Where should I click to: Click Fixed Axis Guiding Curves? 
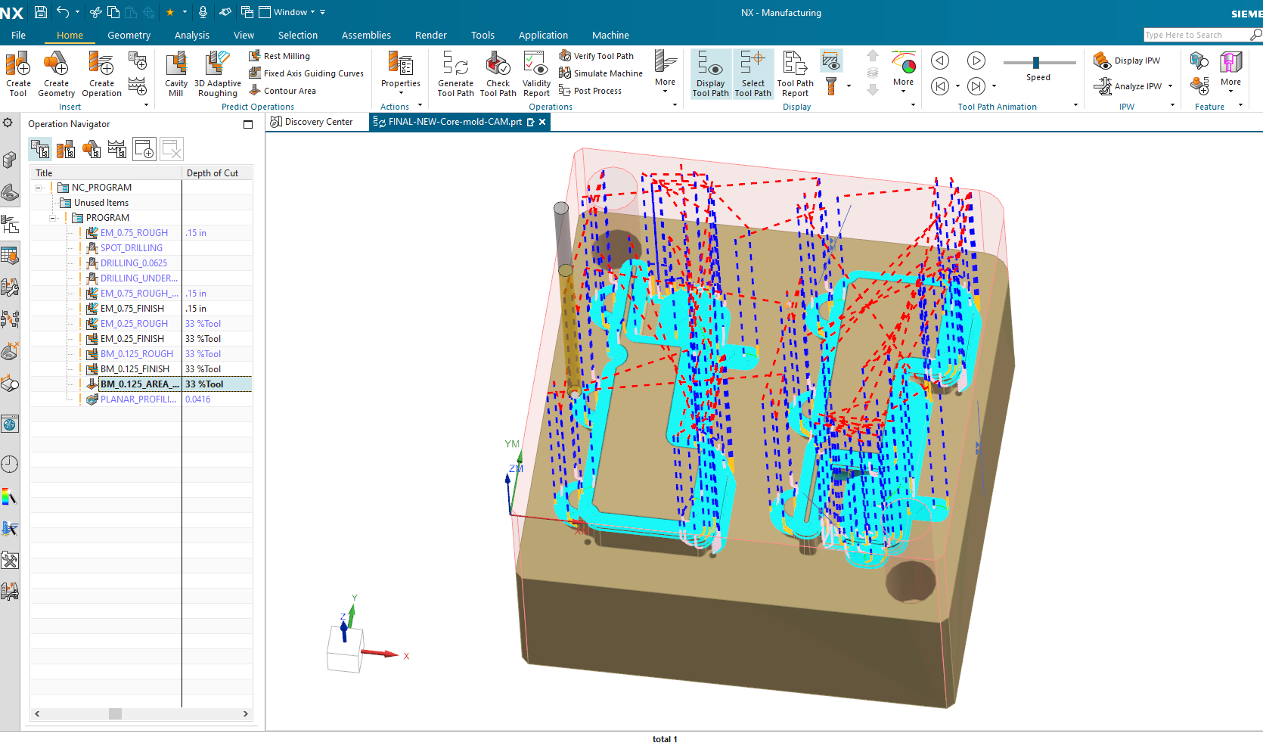tap(306, 73)
